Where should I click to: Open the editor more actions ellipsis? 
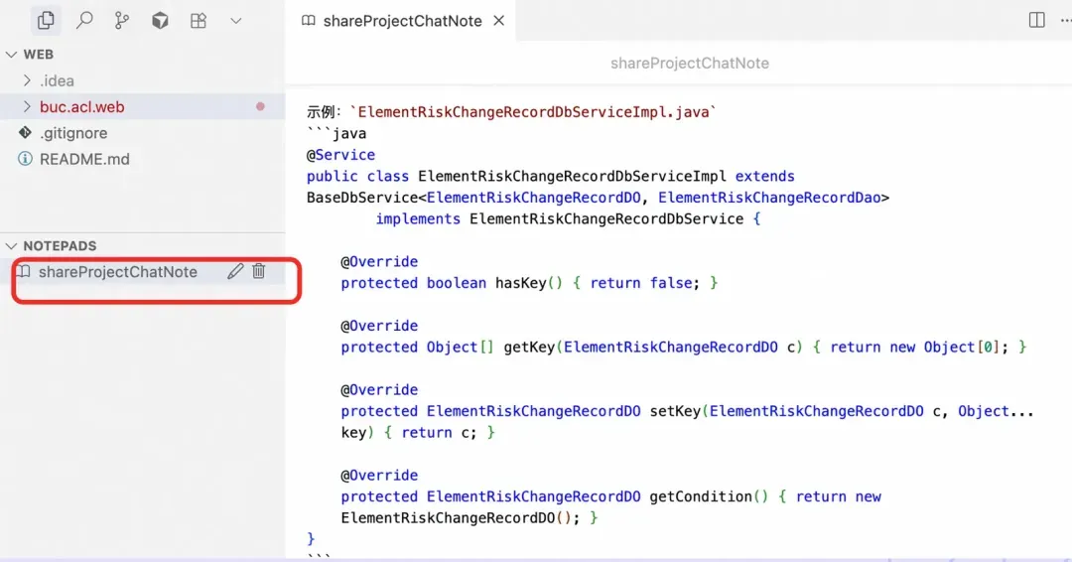(x=1066, y=21)
